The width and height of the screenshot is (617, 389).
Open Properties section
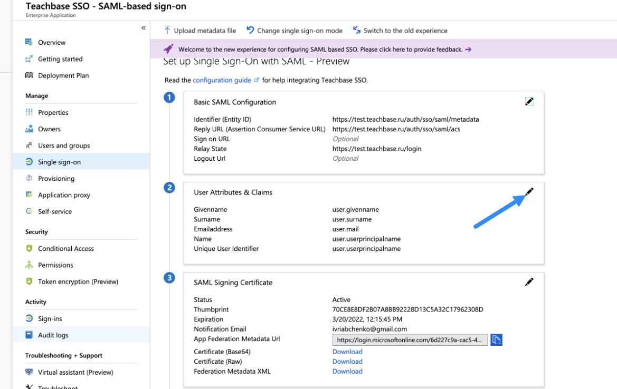pos(53,112)
